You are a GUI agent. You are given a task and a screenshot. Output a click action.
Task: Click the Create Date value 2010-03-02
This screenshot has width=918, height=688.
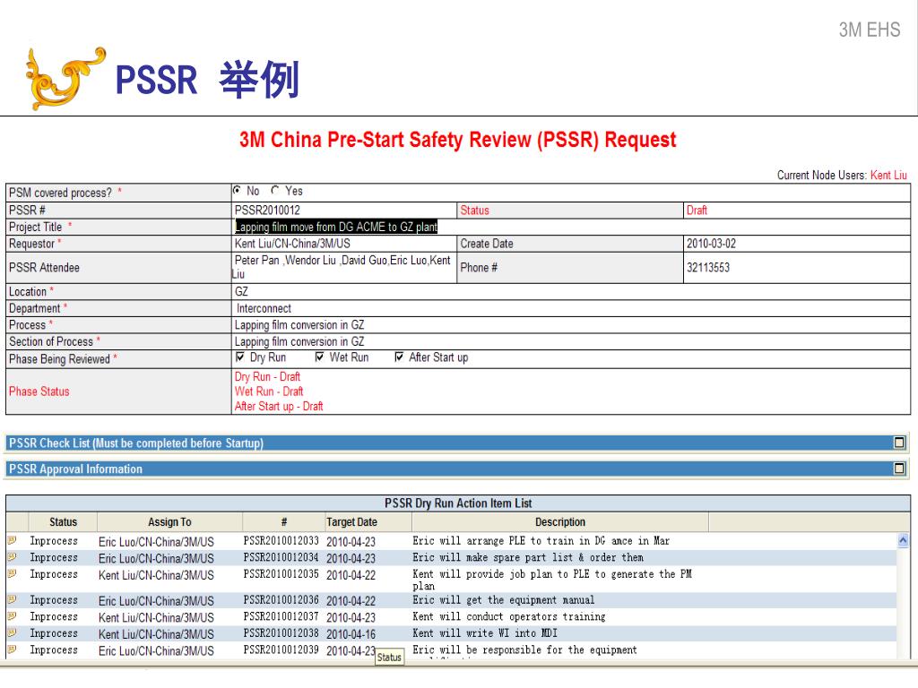pyautogui.click(x=711, y=244)
